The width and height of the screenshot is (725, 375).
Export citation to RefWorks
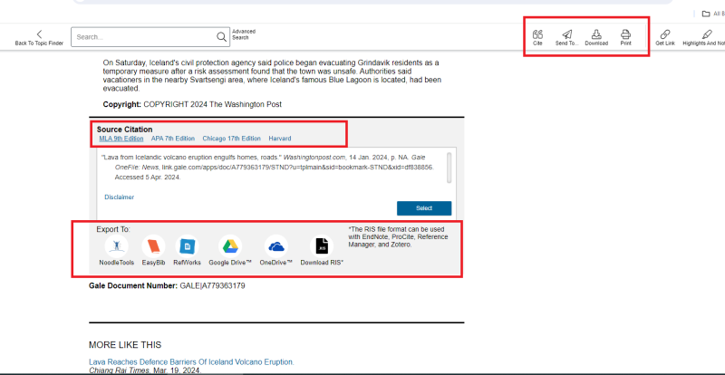[187, 246]
